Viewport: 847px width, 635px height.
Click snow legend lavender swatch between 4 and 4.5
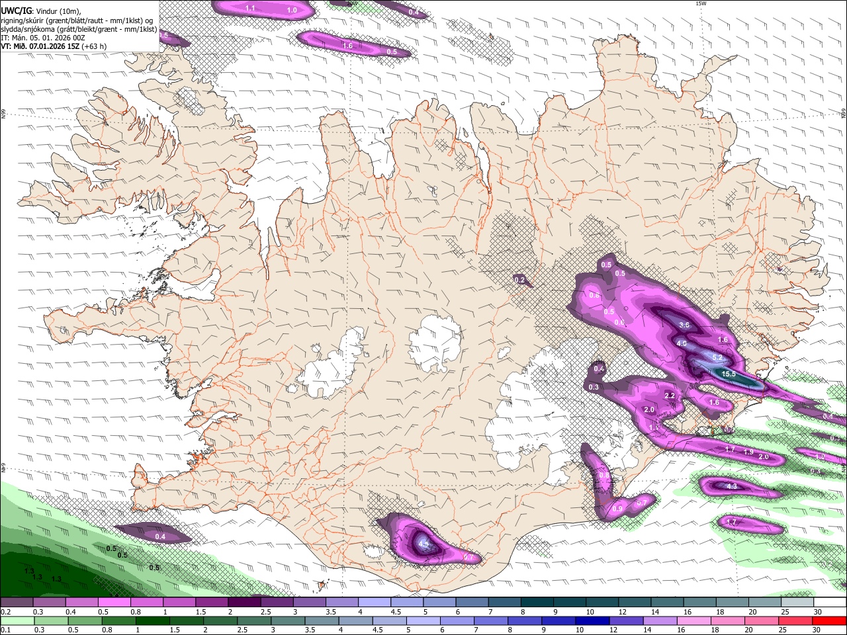374,603
